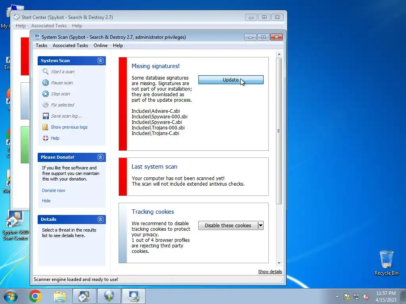Click the Start Center window title icon
406x304 pixels.
[17, 17]
